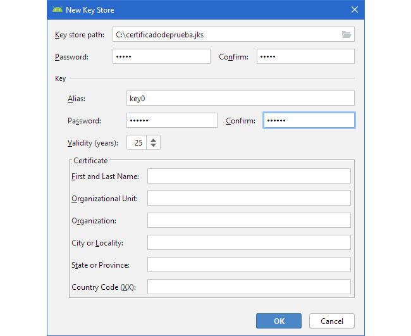Close the New Key Store dialog

pos(354,9)
